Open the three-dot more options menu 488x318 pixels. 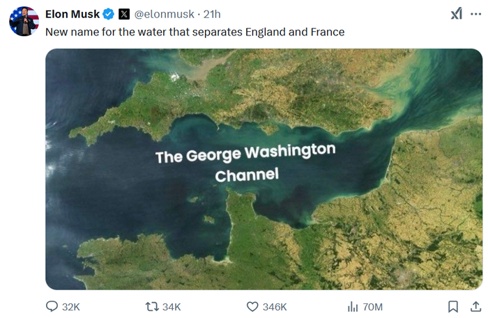pos(476,13)
